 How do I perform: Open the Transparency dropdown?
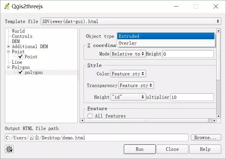pos(136,85)
